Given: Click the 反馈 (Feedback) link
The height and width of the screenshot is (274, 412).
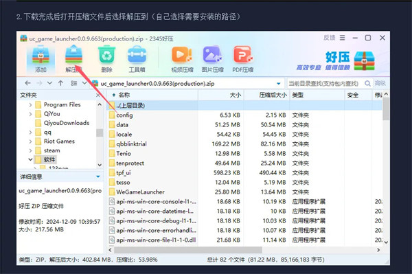Looking at the screenshot, I should tap(329, 38).
